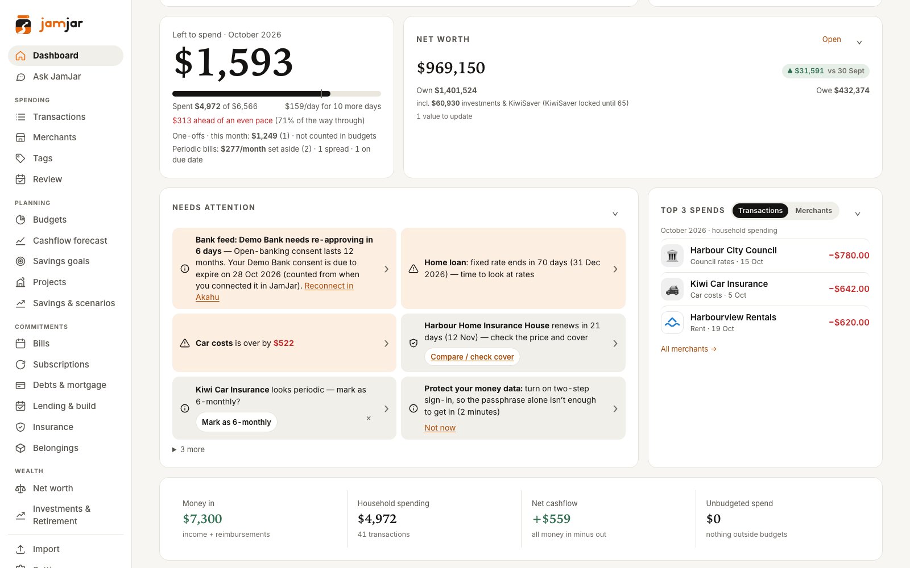Viewport: 910px width, 568px height.
Task: Click Mark as 6-monthly button
Action: click(x=237, y=422)
